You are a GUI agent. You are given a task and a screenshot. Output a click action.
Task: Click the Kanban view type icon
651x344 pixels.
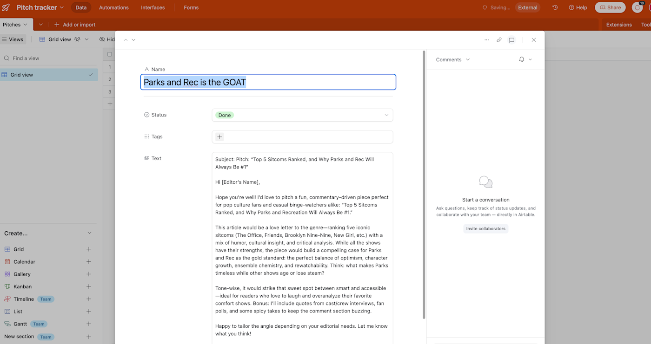click(7, 287)
